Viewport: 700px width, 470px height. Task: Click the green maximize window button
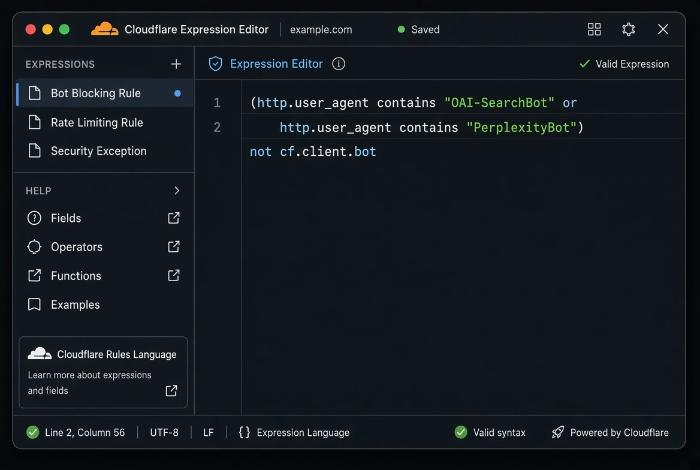coord(64,29)
